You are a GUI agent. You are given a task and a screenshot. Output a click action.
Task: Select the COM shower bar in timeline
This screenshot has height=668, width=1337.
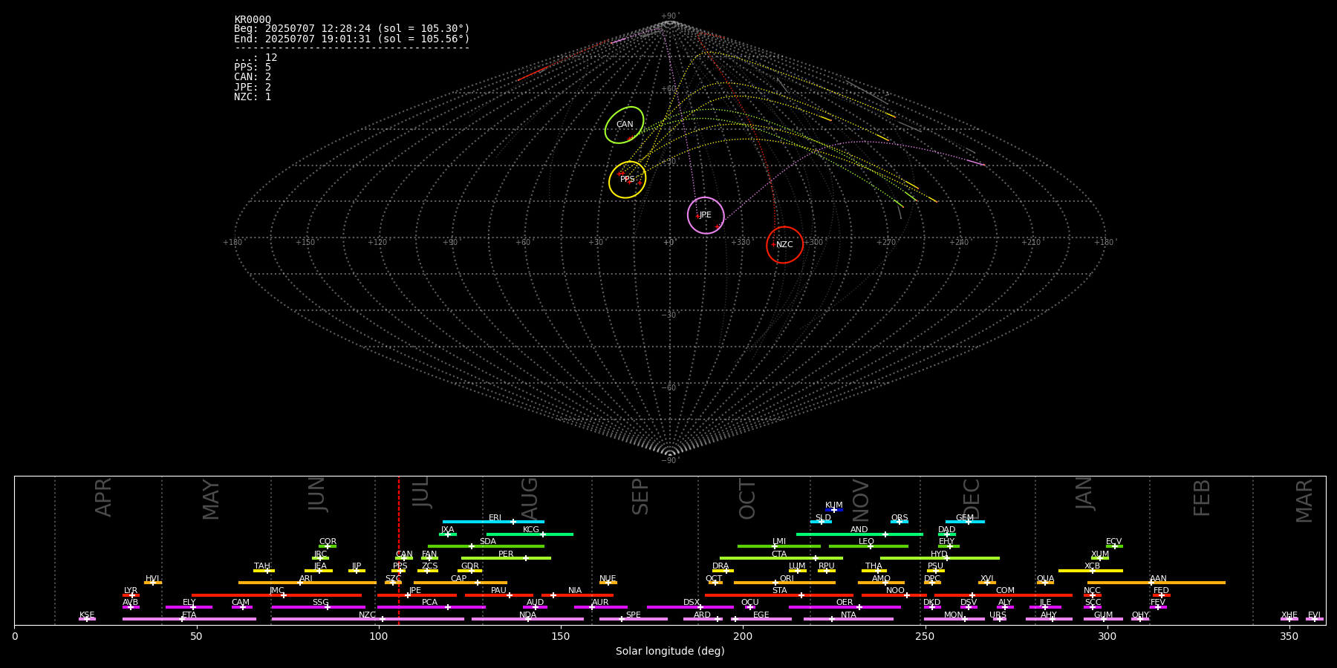point(1004,595)
